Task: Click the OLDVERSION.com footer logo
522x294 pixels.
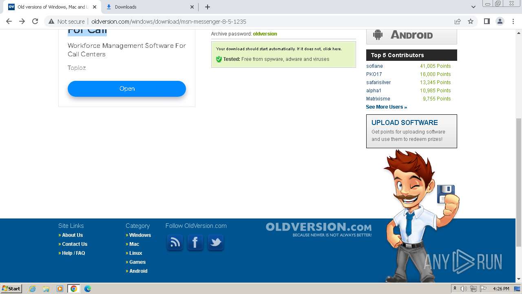Action: (319, 229)
